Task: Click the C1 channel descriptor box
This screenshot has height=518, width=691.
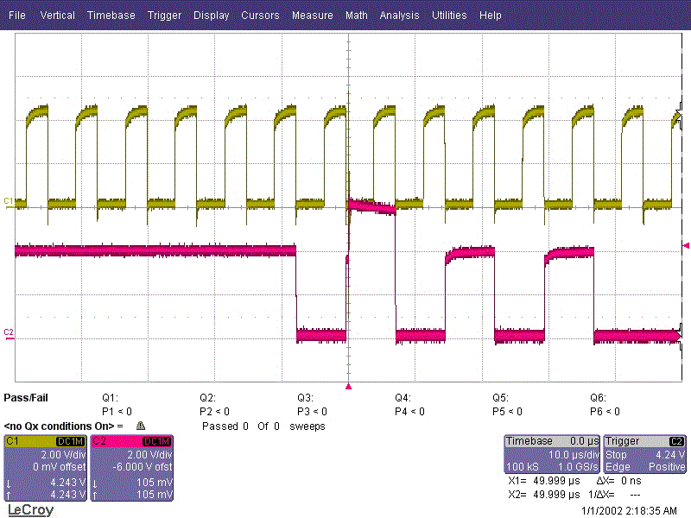Action: [45, 466]
